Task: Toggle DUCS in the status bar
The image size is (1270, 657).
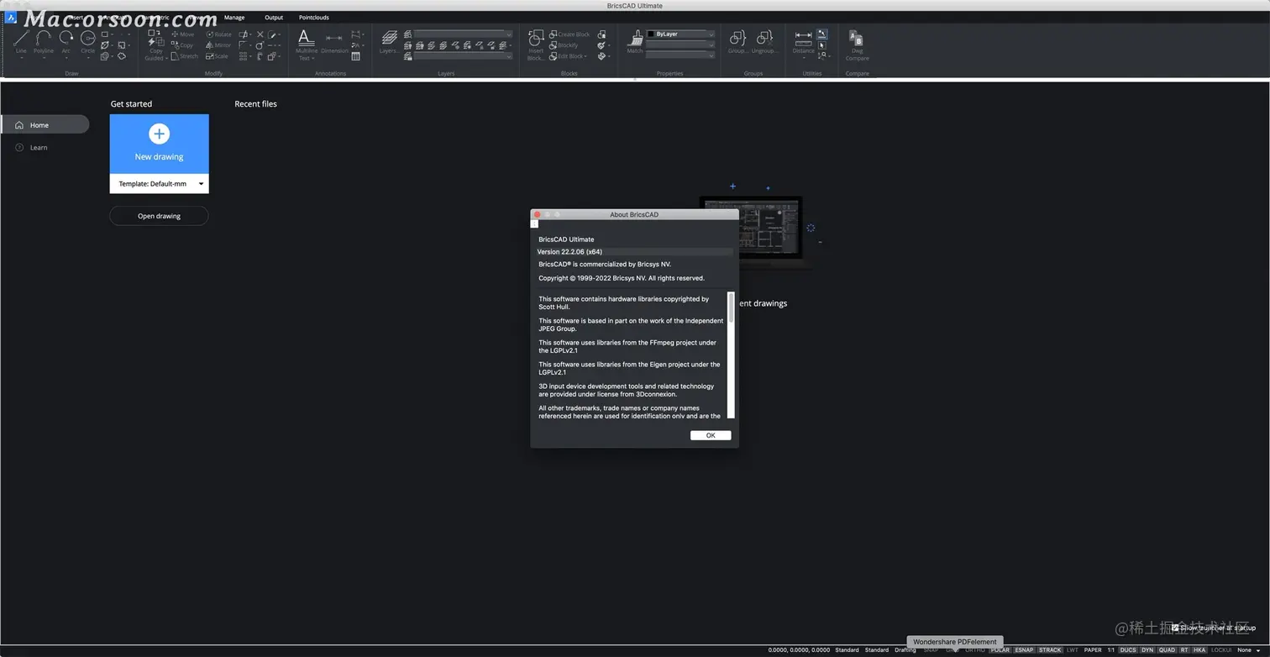Action: point(1128,650)
